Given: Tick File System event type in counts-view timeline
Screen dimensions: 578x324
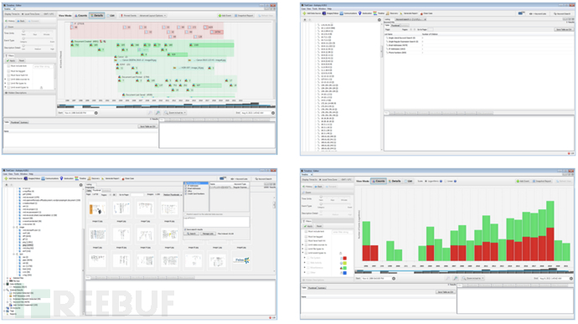Looking at the screenshot, I should 308,258.
